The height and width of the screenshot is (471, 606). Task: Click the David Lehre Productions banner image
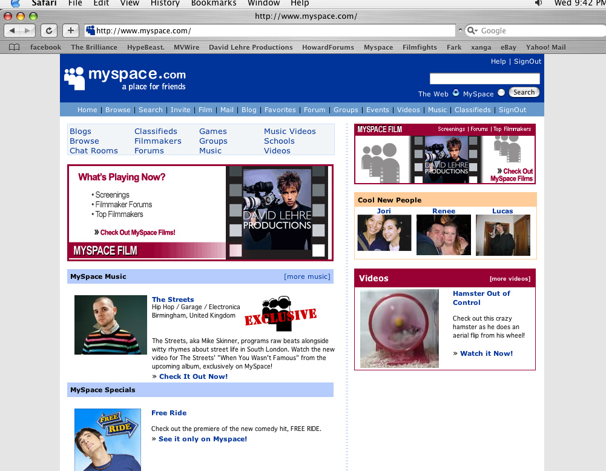pos(277,213)
